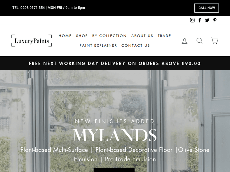Click the free delivery announcement banner

pos(115,64)
